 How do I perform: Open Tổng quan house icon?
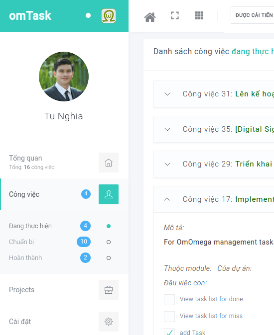click(x=109, y=163)
